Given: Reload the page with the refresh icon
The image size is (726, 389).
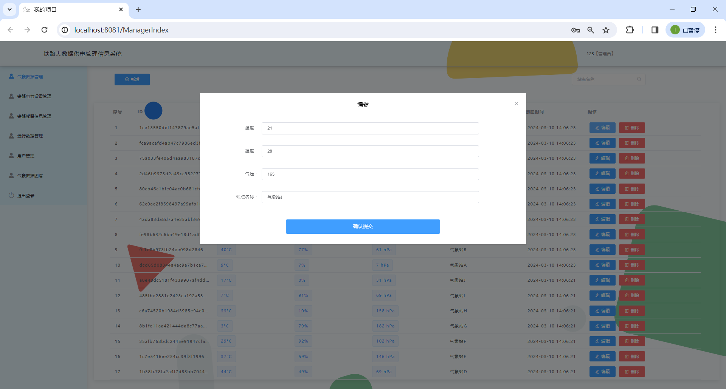Looking at the screenshot, I should pos(44,30).
